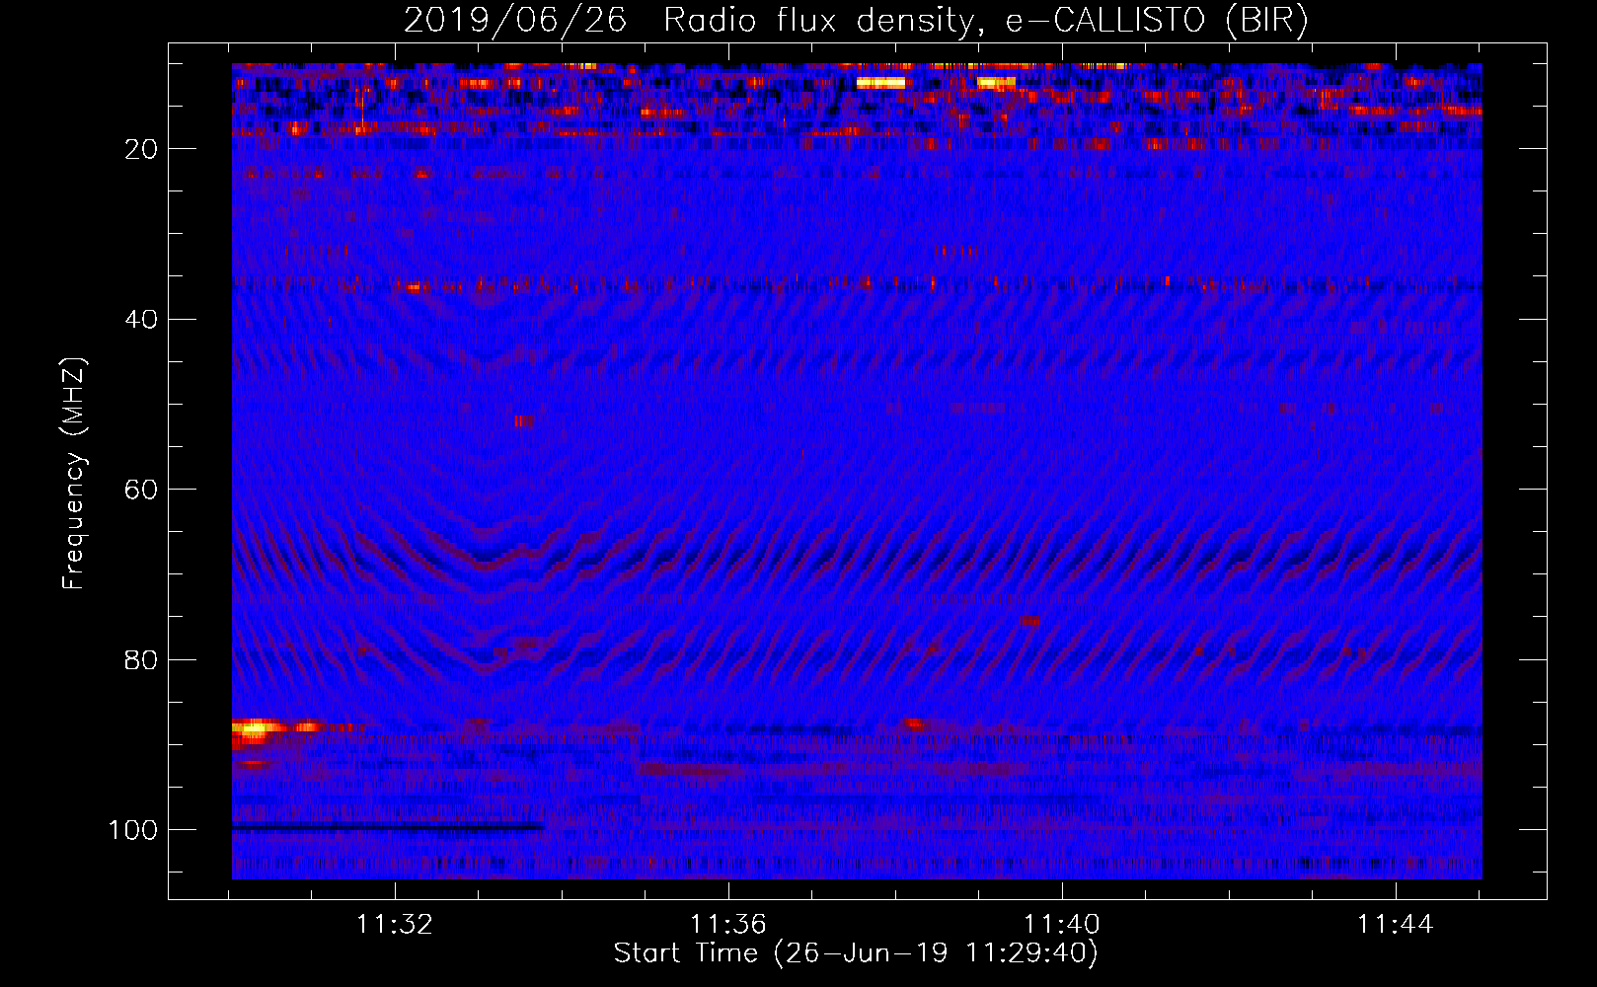Click the 11:36 time tick label
The height and width of the screenshot is (987, 1597).
(x=728, y=925)
